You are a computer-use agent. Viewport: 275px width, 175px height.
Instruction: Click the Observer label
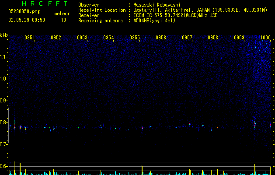pyautogui.click(x=89, y=5)
